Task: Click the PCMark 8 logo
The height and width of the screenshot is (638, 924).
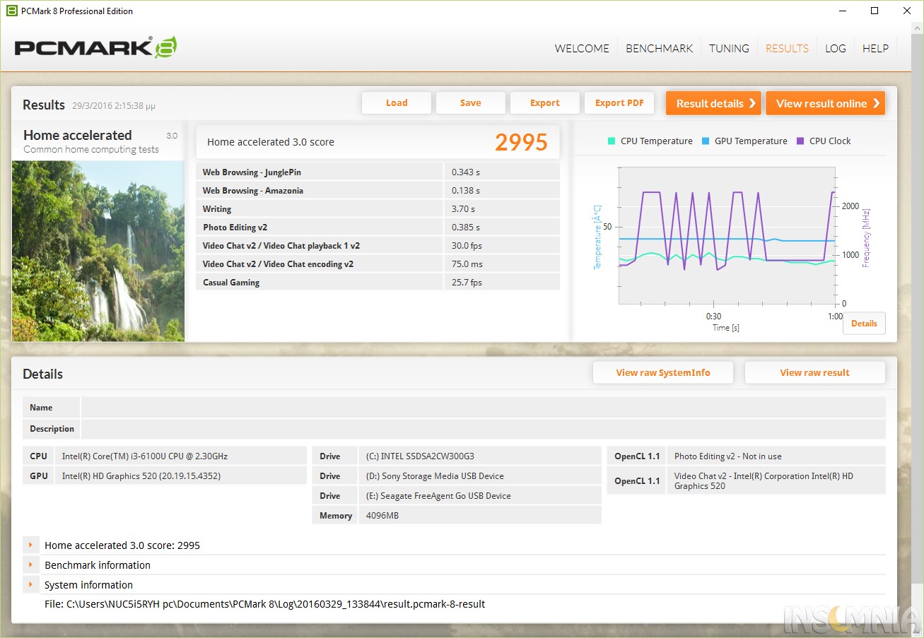Action: pyautogui.click(x=95, y=47)
